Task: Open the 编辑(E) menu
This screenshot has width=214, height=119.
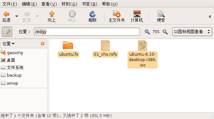Action: pyautogui.click(x=29, y=4)
